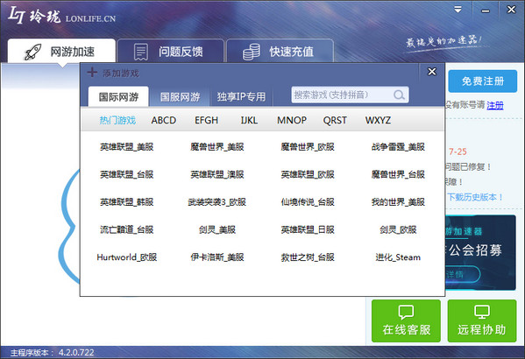Close the add game popup
Screen dimensions: 525x359
pyautogui.click(x=432, y=71)
